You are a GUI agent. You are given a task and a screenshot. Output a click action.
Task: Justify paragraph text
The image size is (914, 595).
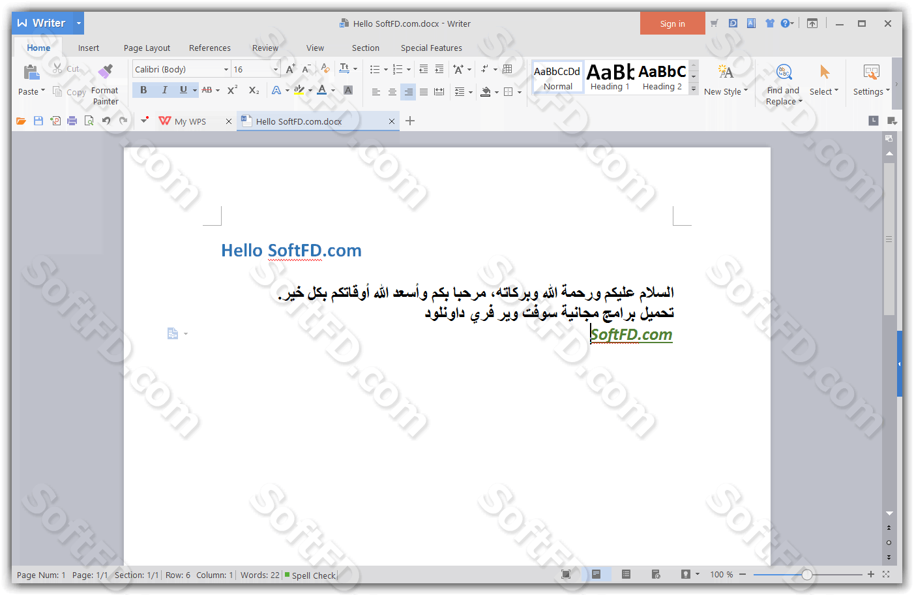click(424, 91)
